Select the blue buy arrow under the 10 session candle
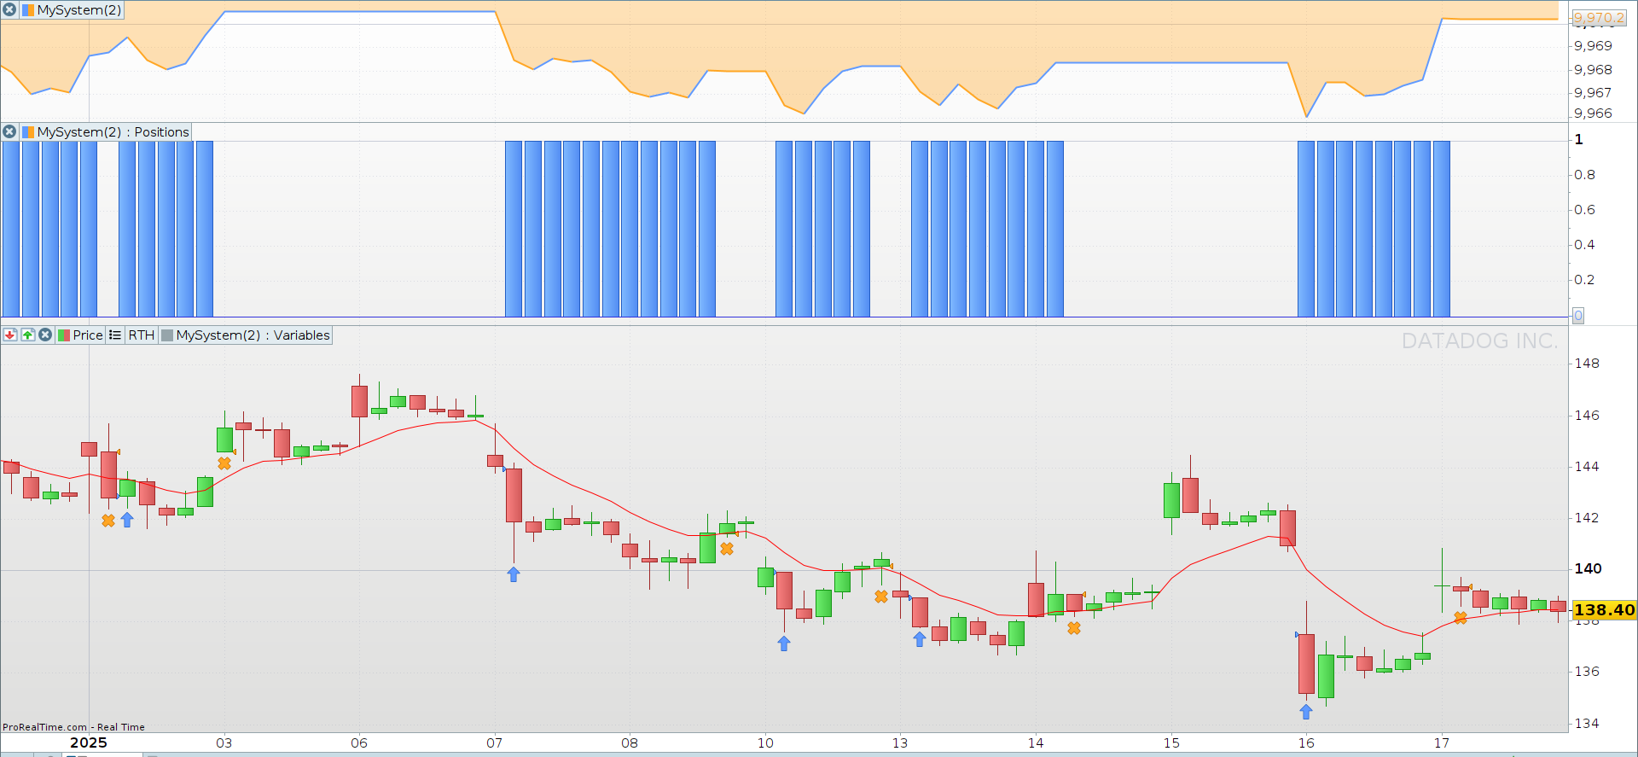Viewport: 1638px width, 757px height. [x=784, y=643]
